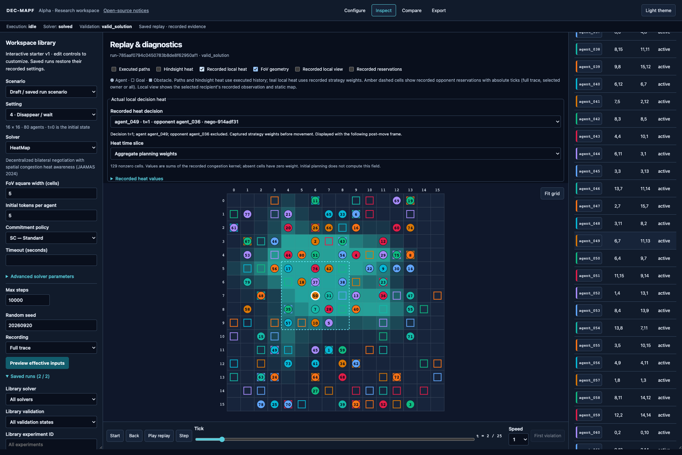Click agent 11 marker in grid row 0
The width and height of the screenshot is (682, 455).
315,200
